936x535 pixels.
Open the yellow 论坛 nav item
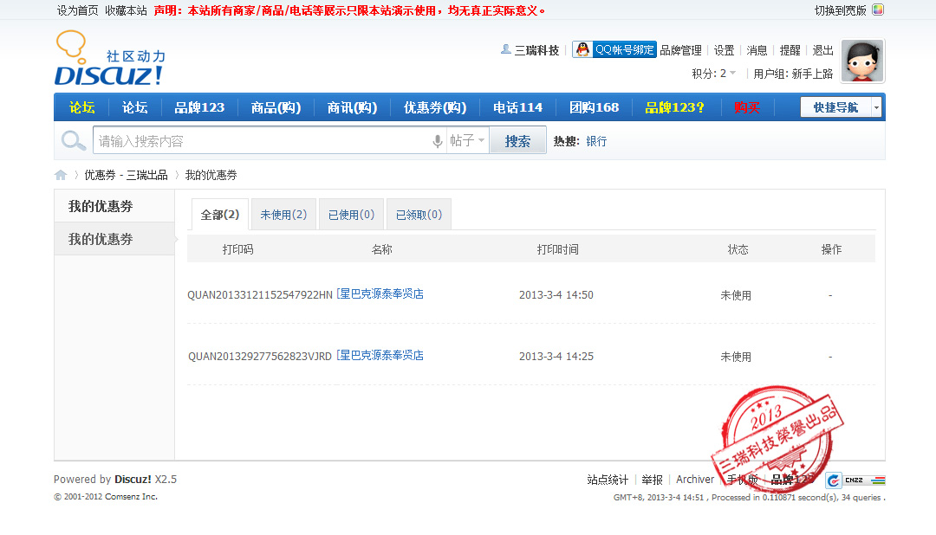[x=81, y=107]
